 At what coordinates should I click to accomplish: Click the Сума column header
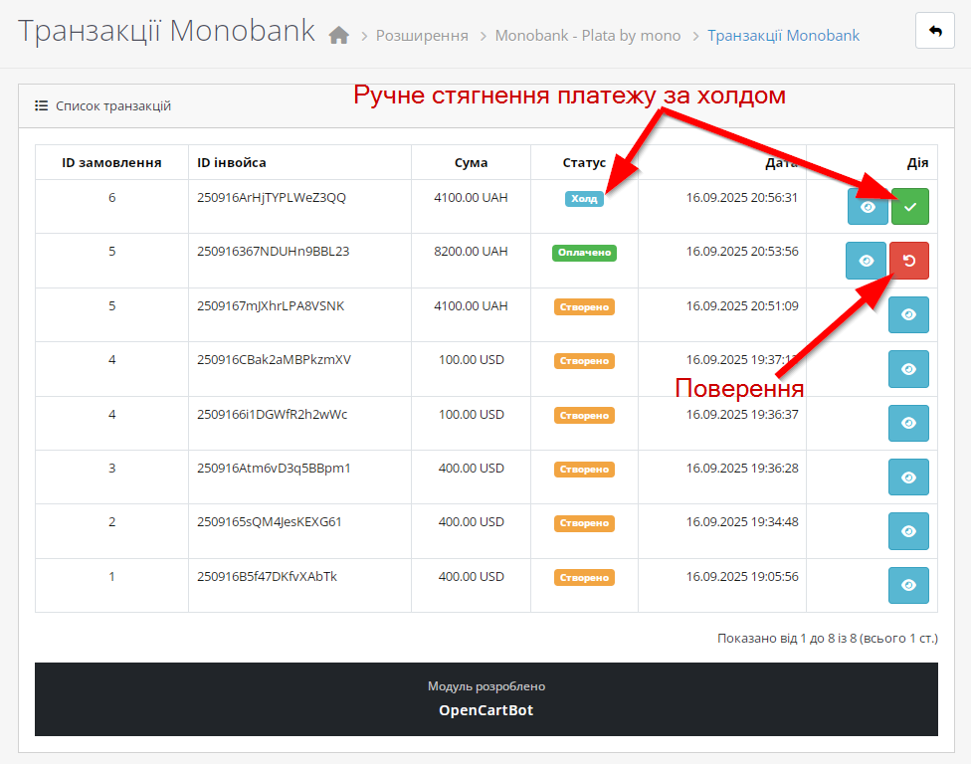coord(471,163)
